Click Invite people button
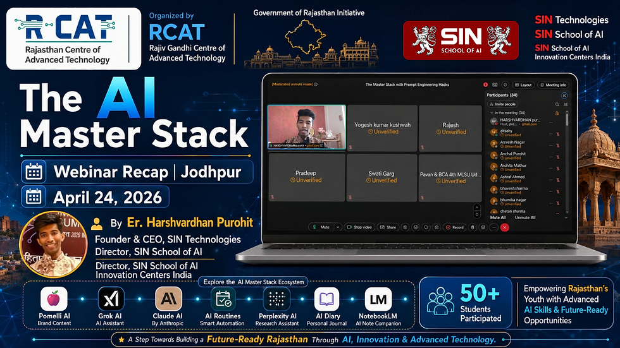 point(502,104)
